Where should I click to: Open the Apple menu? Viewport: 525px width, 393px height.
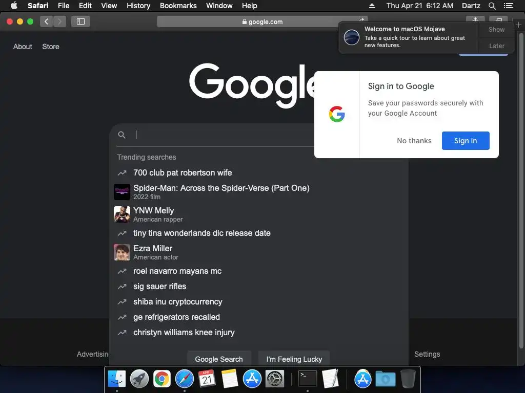pos(14,6)
